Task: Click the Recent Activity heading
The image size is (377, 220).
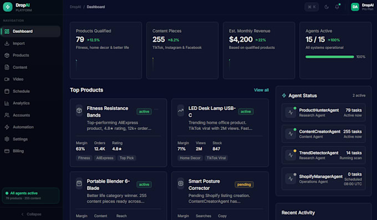Action: [298, 213]
